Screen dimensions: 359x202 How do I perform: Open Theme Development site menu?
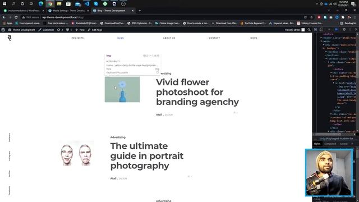(x=22, y=30)
